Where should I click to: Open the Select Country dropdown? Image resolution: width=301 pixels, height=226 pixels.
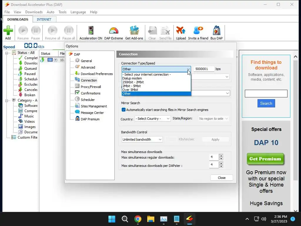153,119
